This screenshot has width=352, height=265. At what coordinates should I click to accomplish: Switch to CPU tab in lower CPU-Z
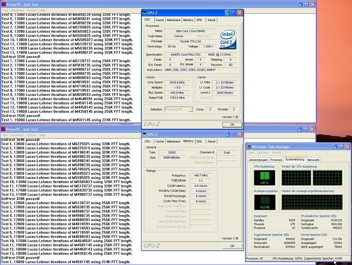point(147,141)
